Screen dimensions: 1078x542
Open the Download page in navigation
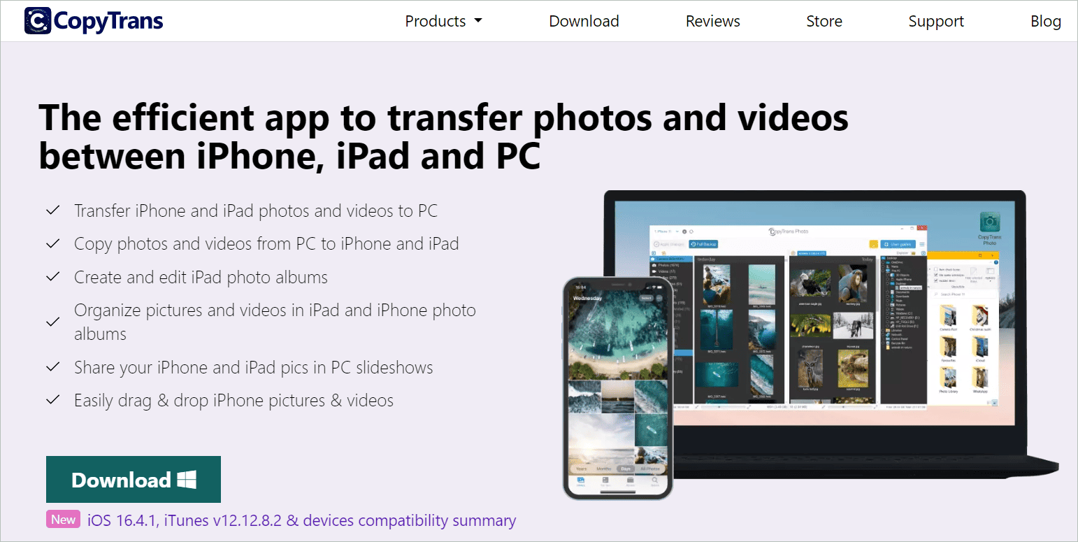coord(584,21)
